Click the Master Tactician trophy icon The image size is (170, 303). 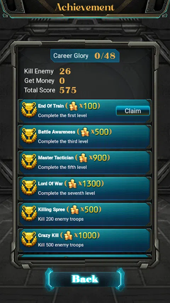(29, 161)
